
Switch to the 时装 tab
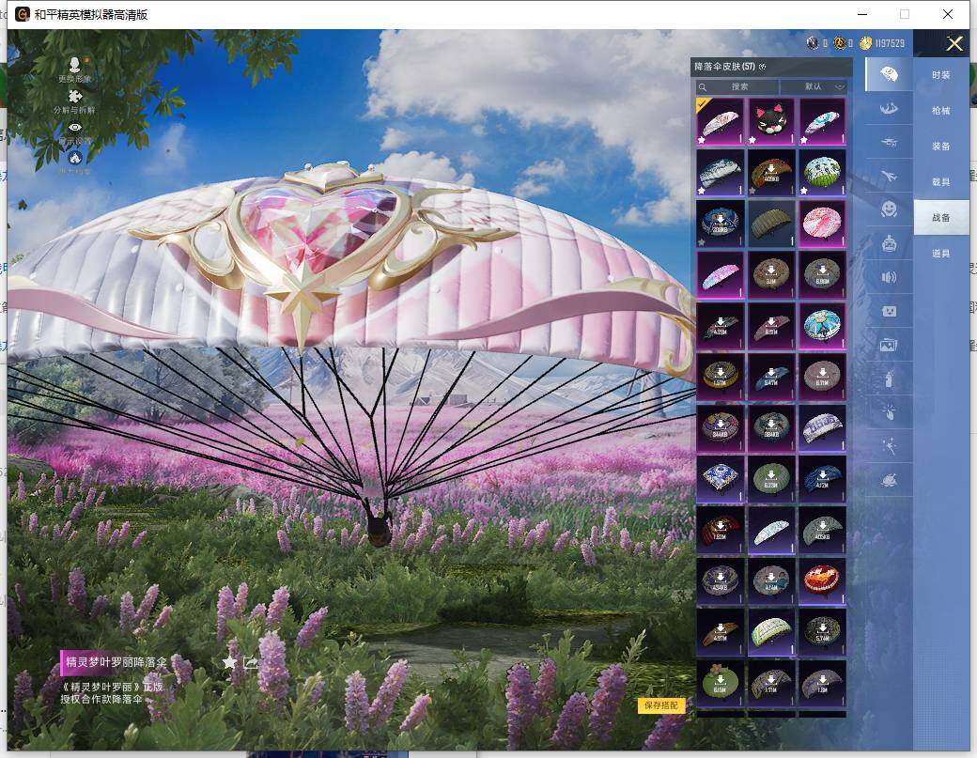tap(940, 74)
